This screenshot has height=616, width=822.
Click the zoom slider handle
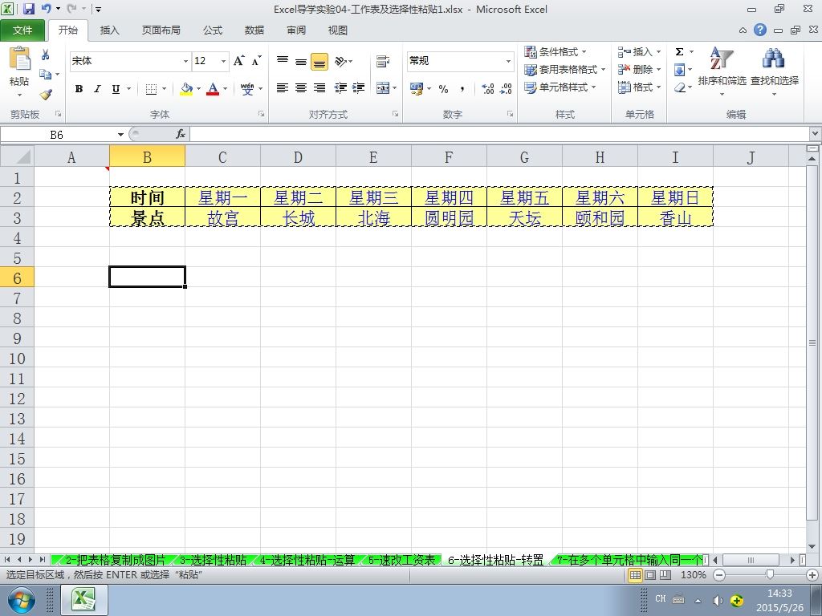click(770, 575)
